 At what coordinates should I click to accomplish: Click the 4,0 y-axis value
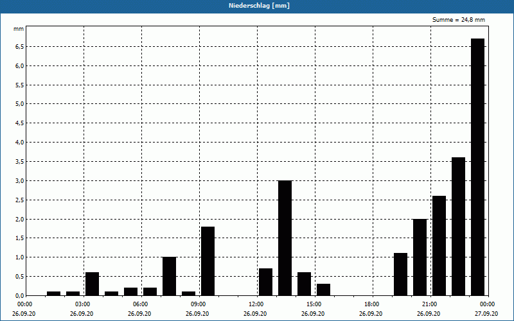click(x=20, y=142)
